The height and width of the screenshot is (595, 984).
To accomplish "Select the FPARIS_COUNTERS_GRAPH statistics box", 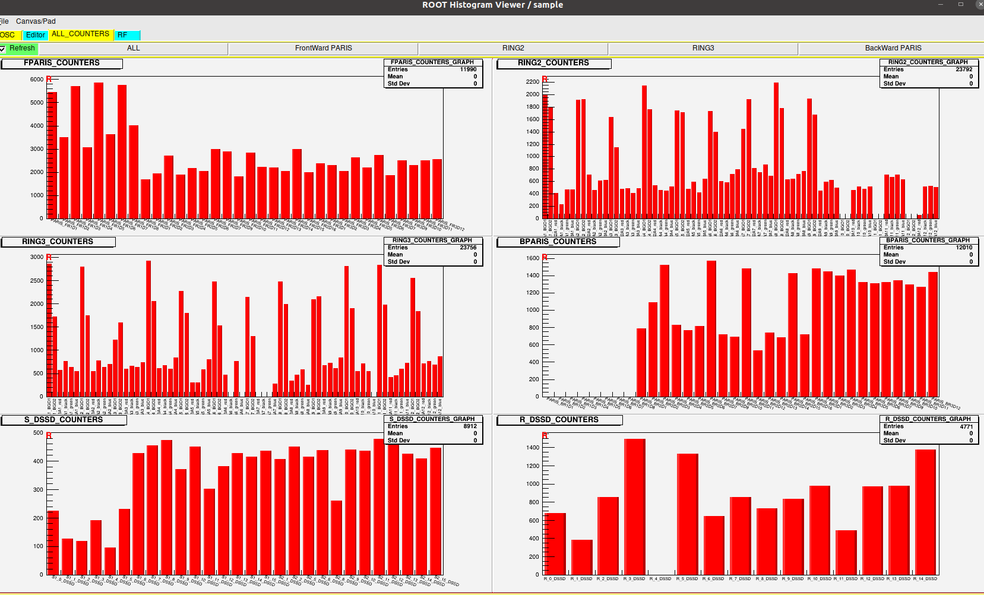I will coord(432,73).
